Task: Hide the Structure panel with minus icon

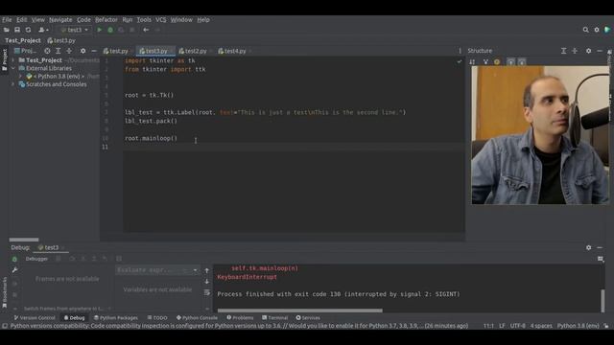Action: click(x=599, y=51)
